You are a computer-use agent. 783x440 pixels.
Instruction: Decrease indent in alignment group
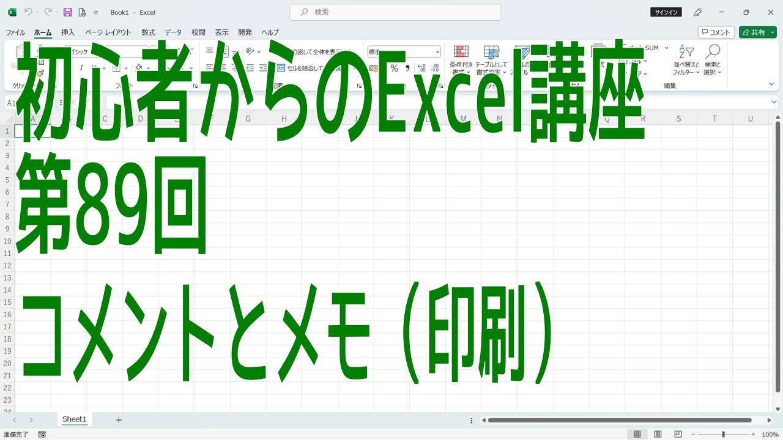(x=250, y=68)
